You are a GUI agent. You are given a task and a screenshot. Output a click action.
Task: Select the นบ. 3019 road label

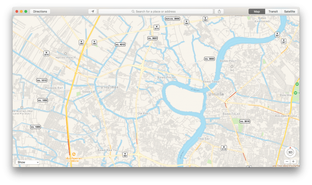pos(245,121)
